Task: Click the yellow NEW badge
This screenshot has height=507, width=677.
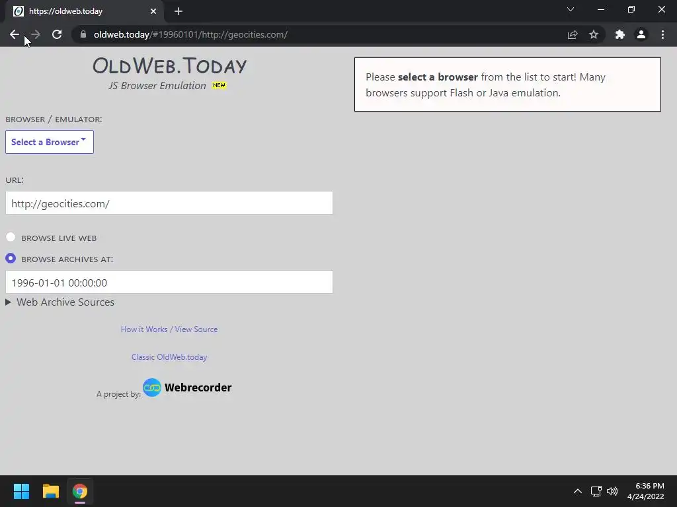Action: click(219, 85)
